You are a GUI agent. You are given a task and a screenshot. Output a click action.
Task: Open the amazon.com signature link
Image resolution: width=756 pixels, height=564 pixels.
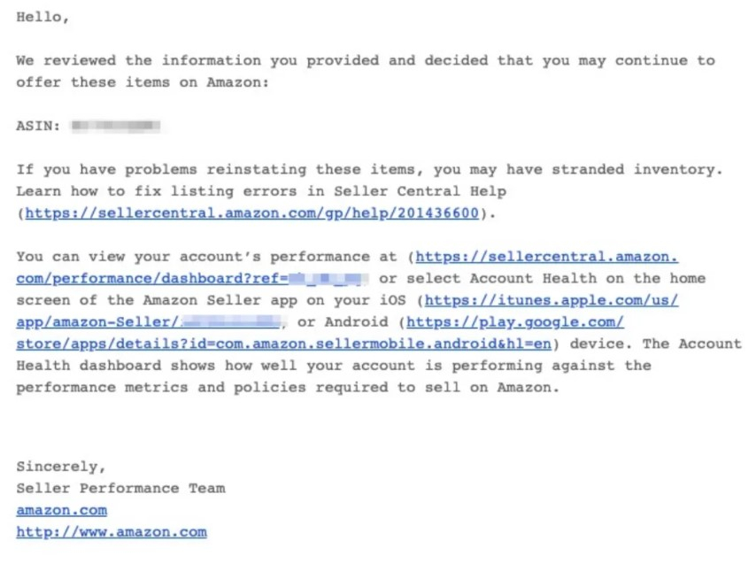pos(61,510)
